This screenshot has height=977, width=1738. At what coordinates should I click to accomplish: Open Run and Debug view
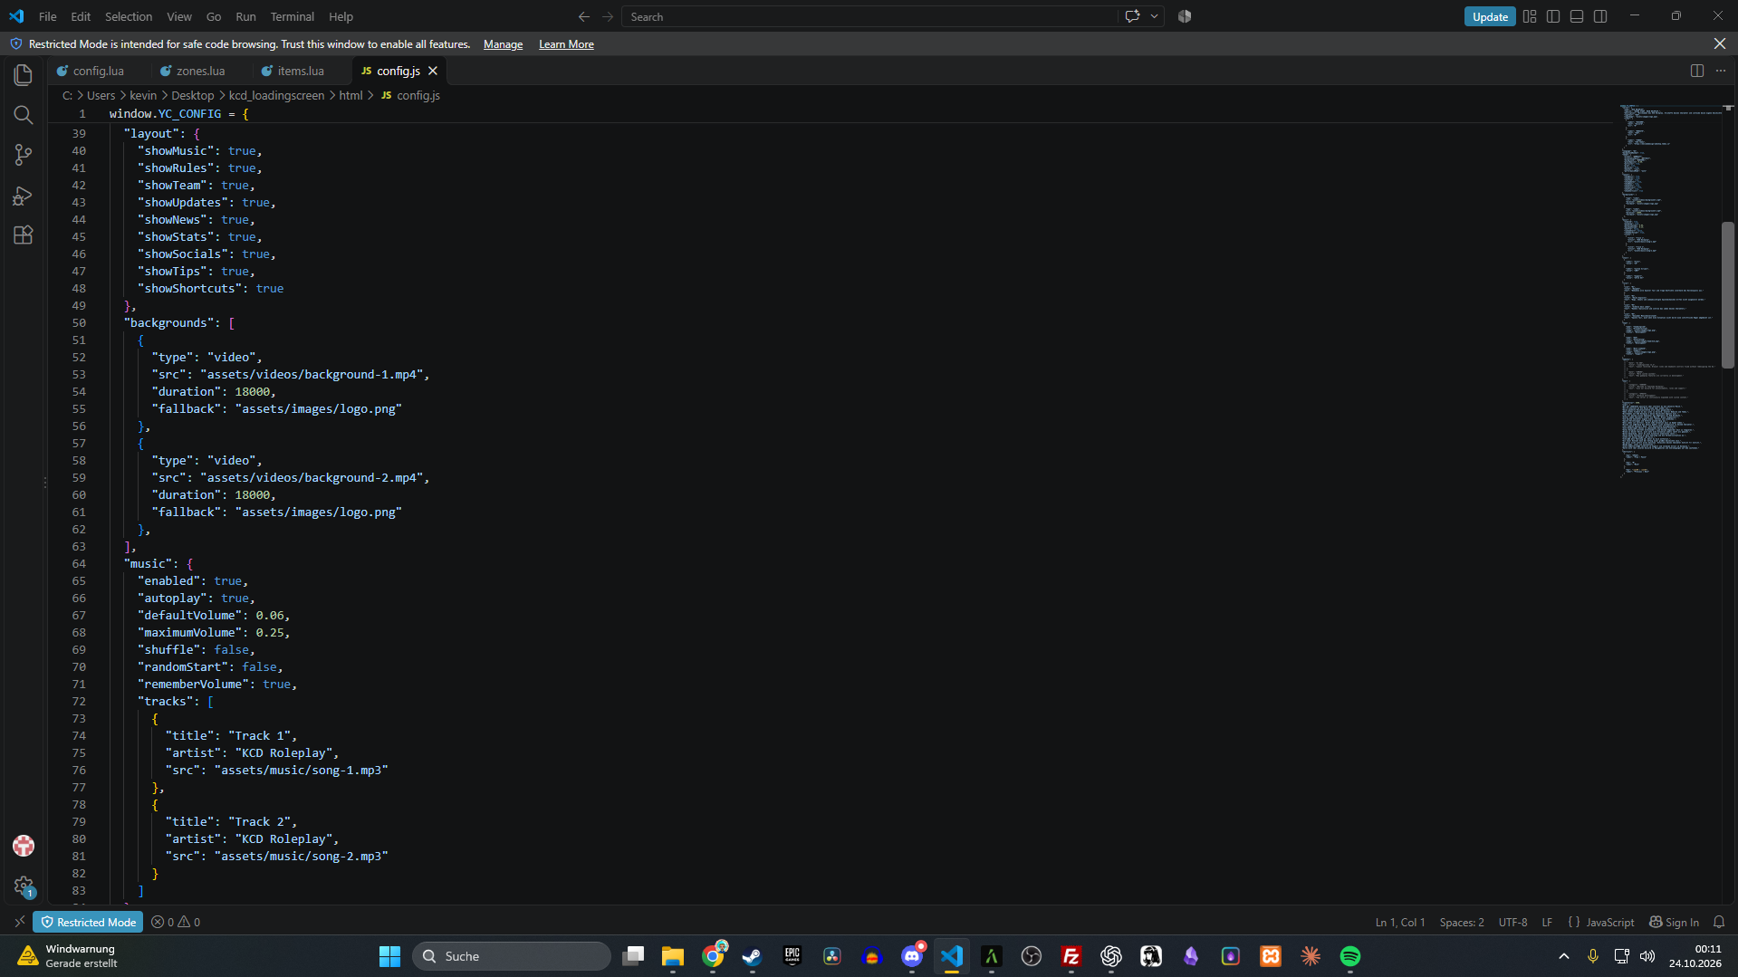(24, 196)
